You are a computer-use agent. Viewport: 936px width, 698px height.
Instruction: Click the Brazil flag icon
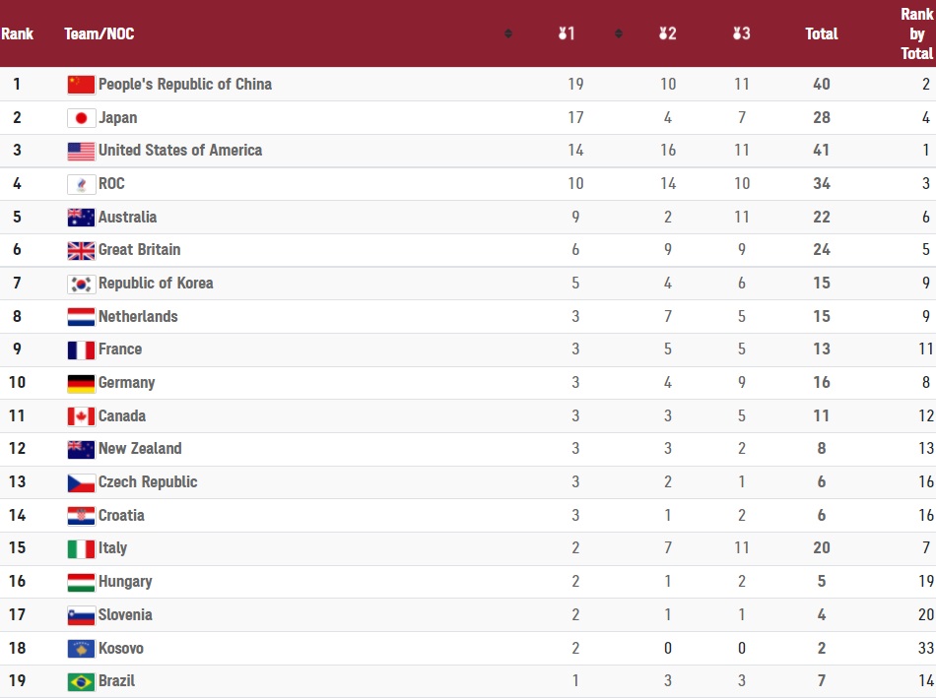[81, 681]
